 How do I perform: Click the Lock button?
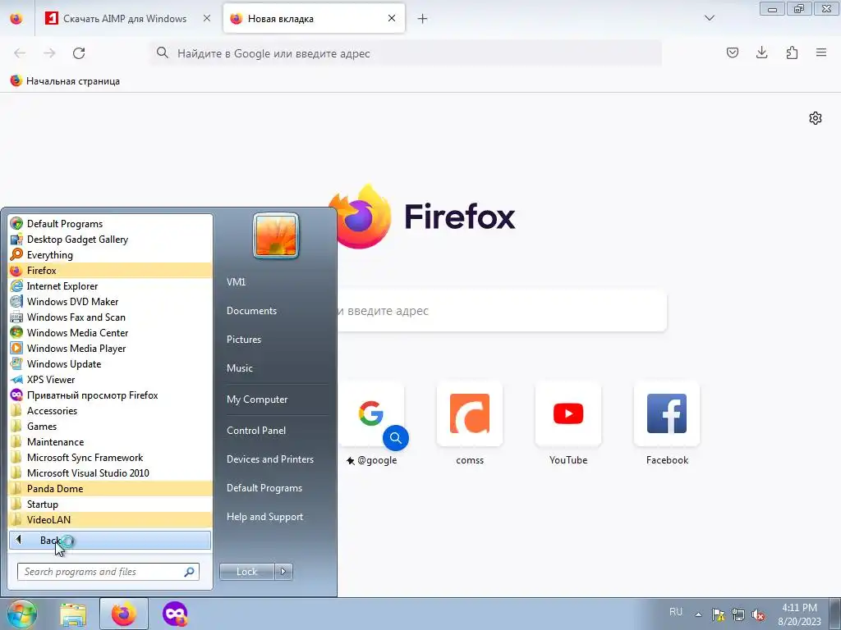(246, 572)
